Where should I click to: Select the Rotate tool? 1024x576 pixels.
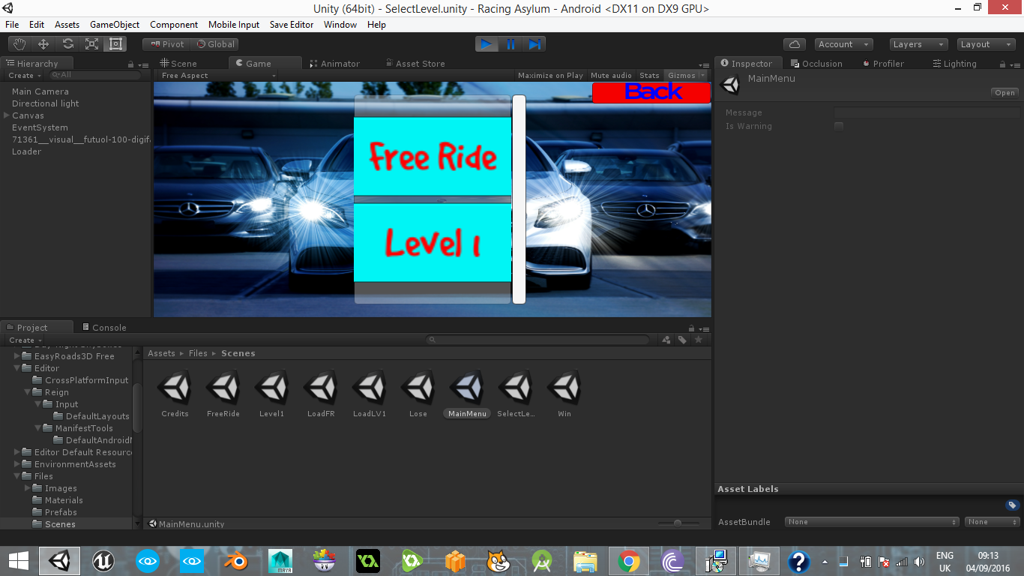[67, 44]
